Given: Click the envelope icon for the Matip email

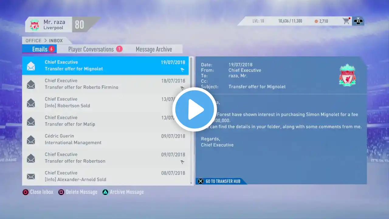Looking at the screenshot, I should coord(31,121).
